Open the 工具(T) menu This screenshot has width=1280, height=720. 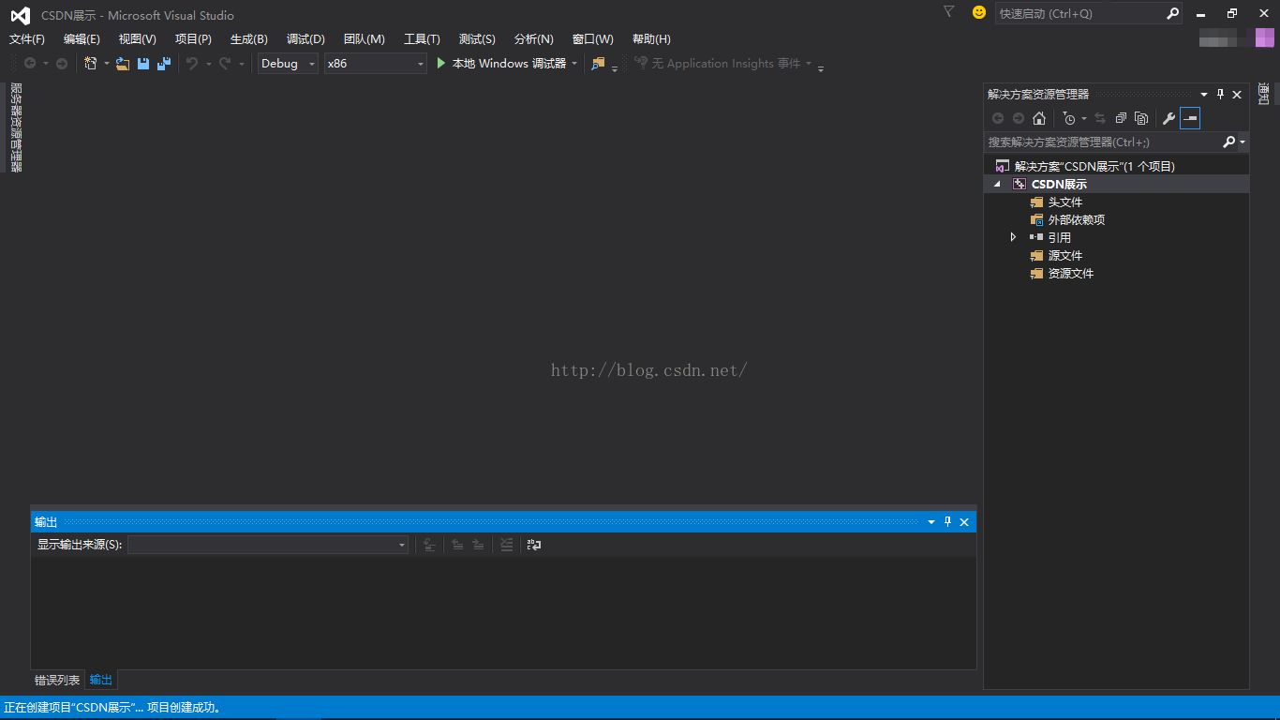[x=422, y=39]
